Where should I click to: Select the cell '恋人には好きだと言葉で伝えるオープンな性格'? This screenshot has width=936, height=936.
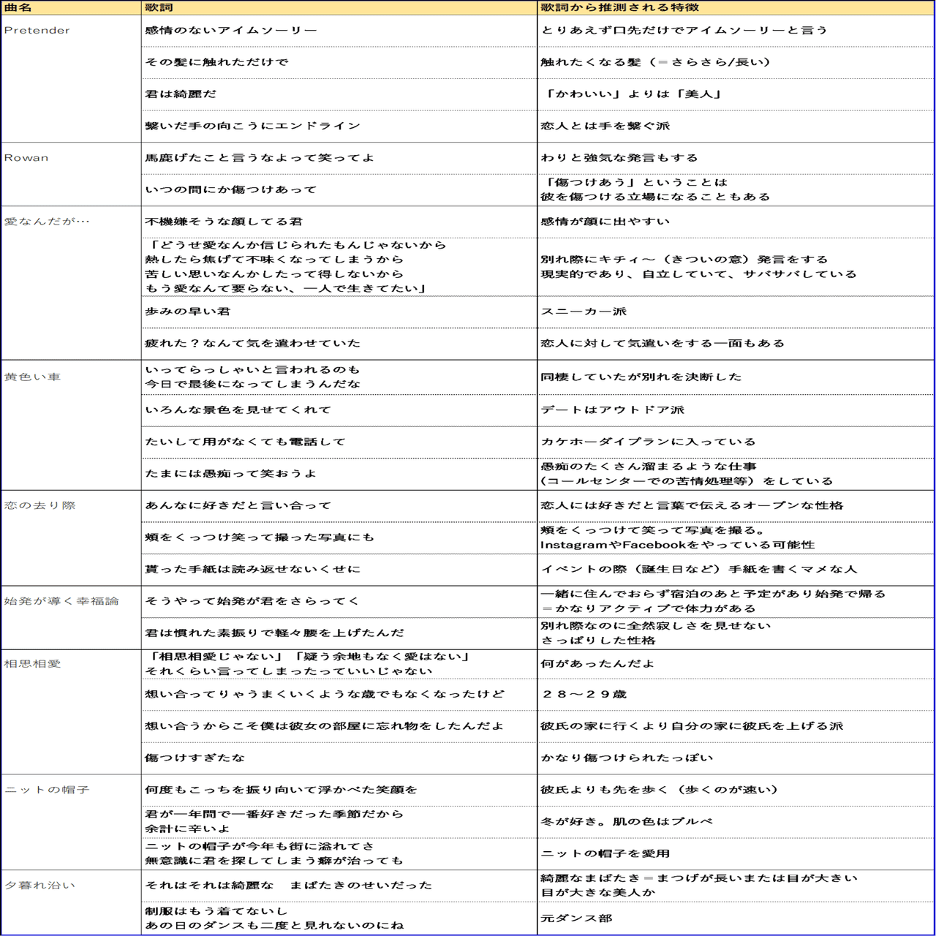[736, 506]
